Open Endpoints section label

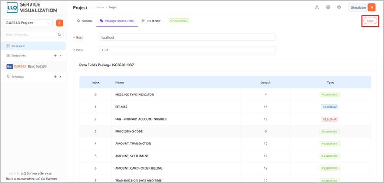(19, 56)
